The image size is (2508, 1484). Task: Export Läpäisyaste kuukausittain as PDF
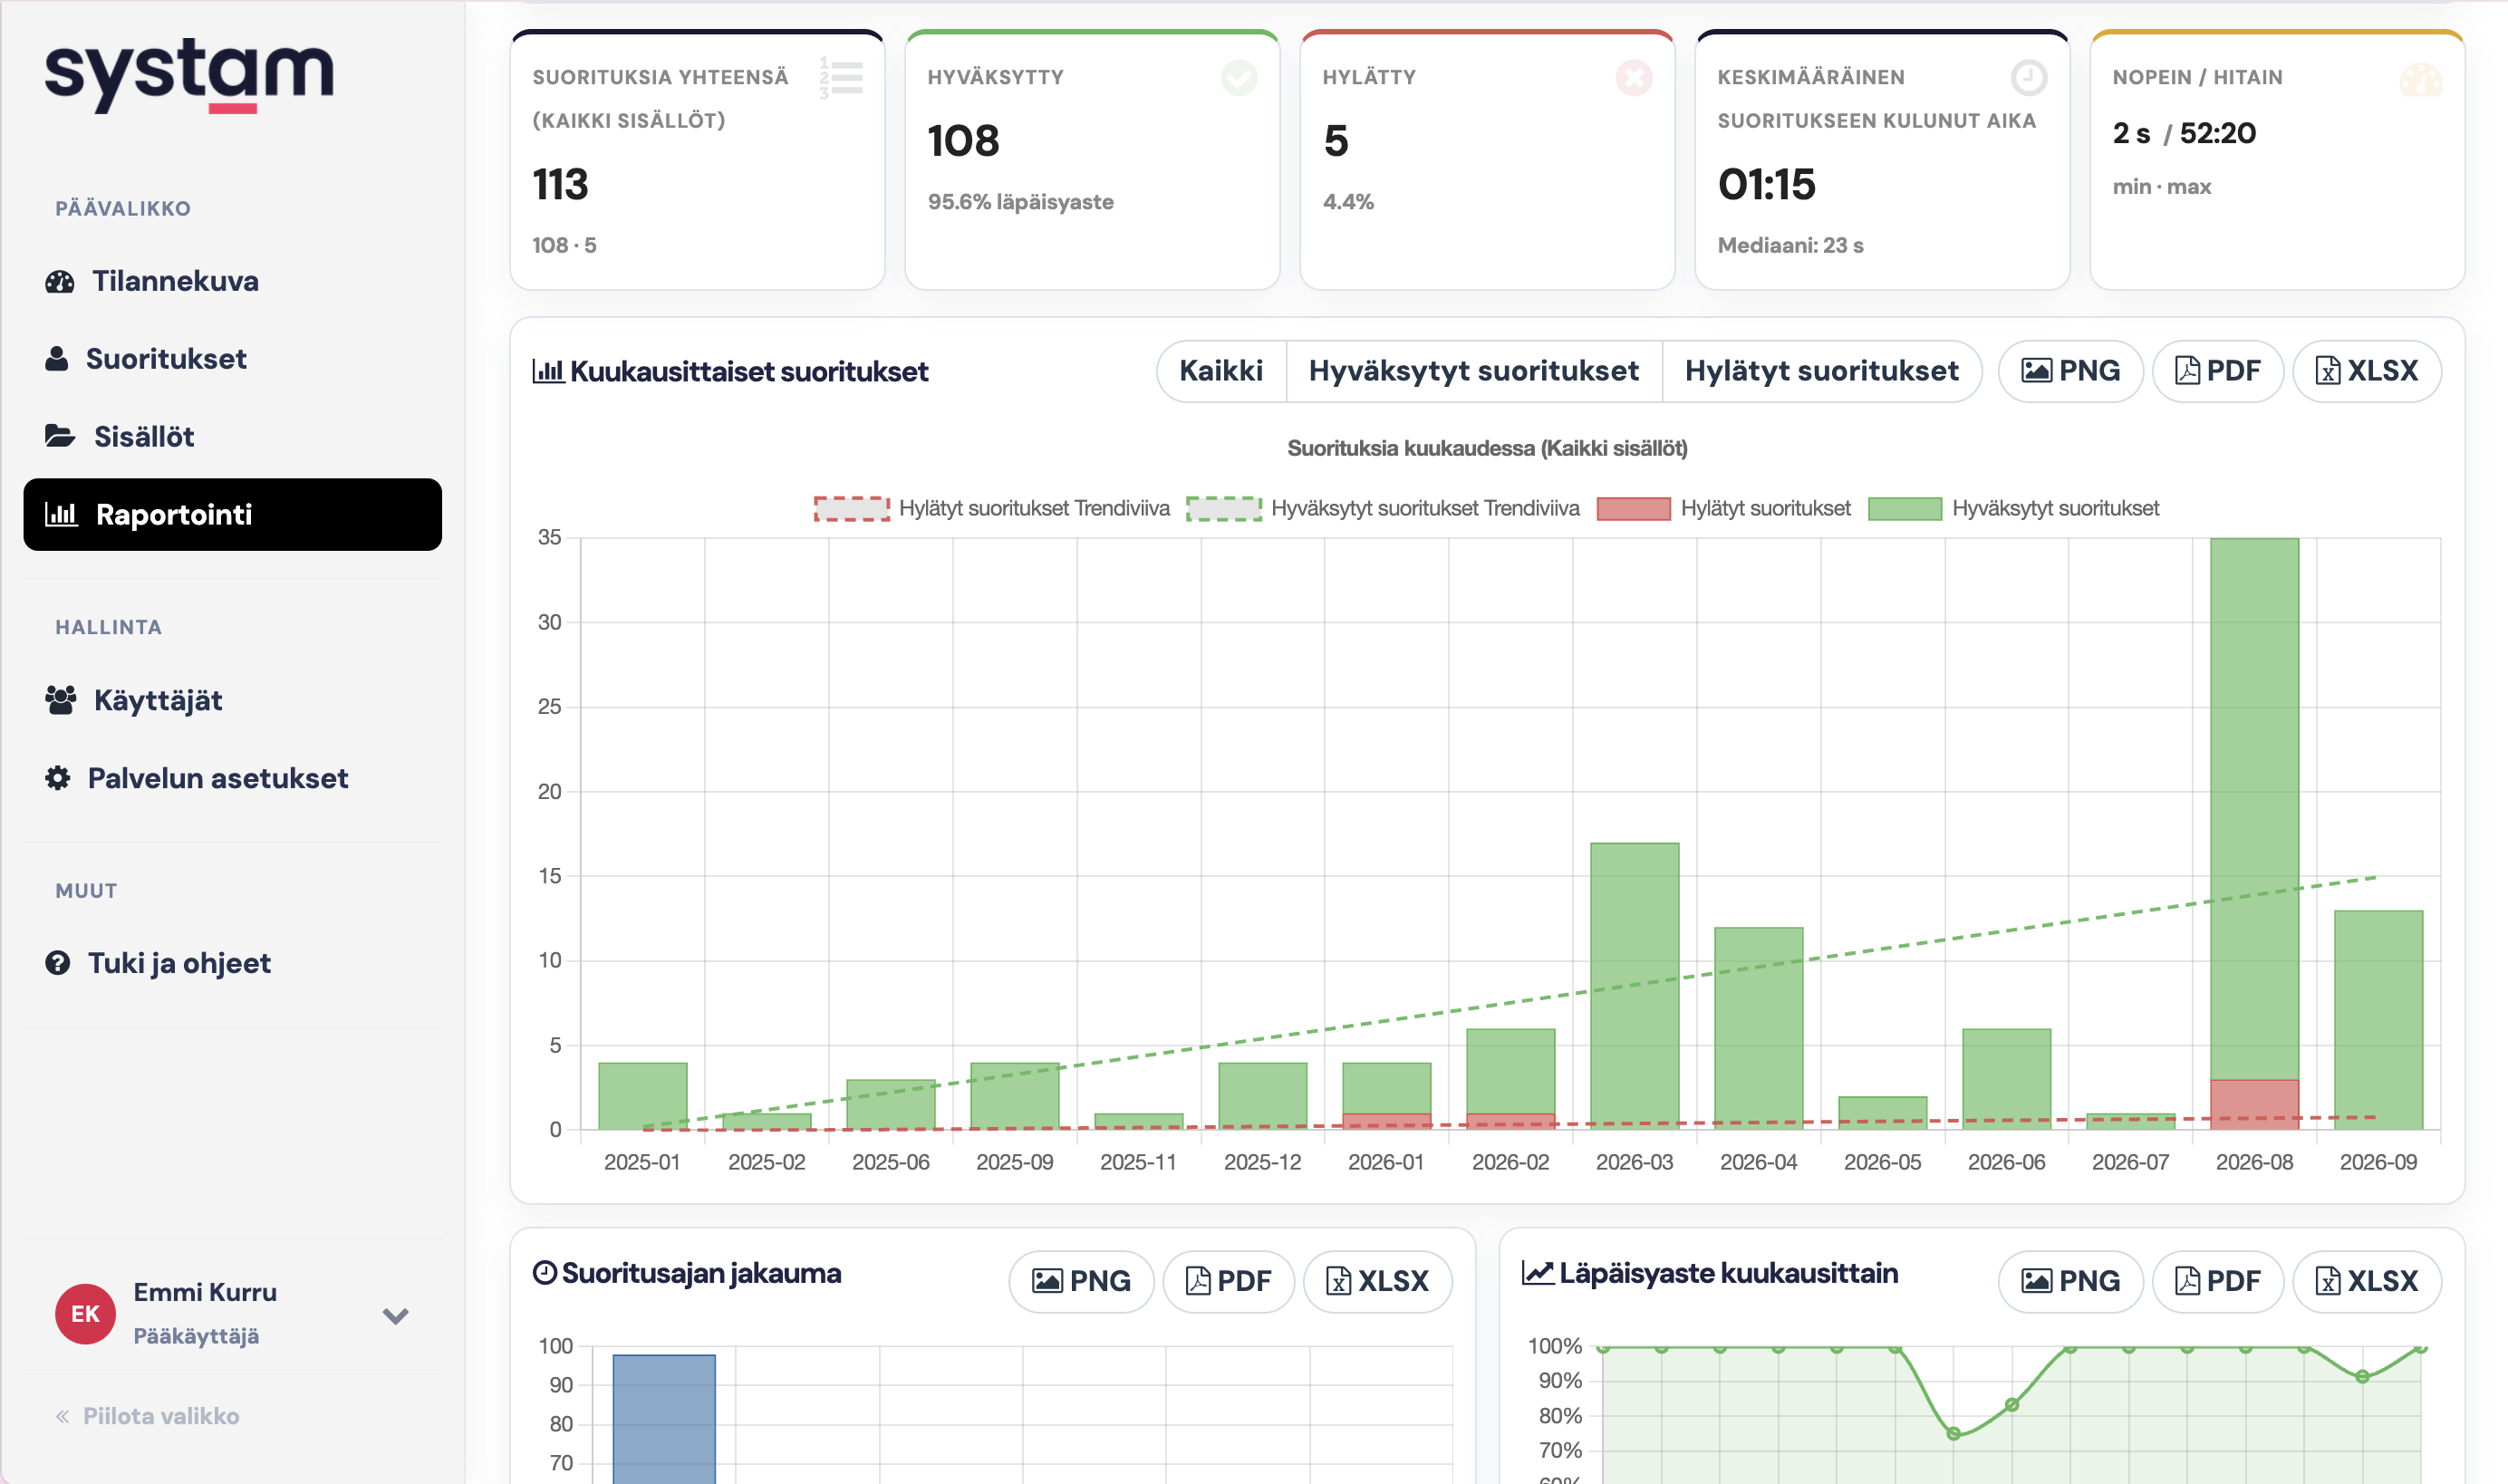(x=2218, y=1281)
